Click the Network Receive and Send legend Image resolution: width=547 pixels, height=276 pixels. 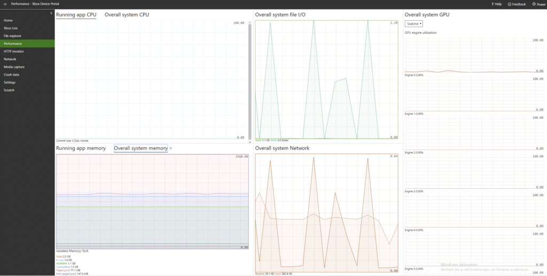click(x=273, y=274)
